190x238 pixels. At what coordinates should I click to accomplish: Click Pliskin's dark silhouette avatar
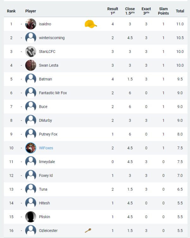[x=31, y=217]
